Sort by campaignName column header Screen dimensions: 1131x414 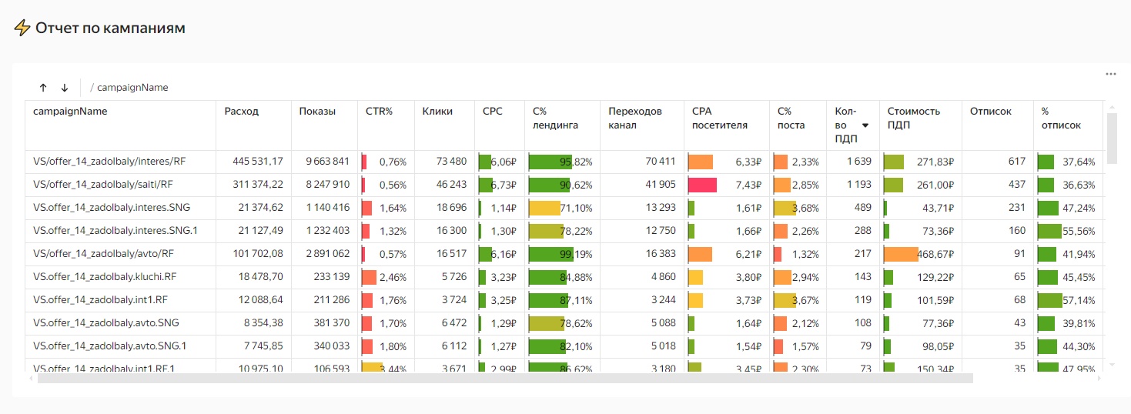click(x=121, y=125)
